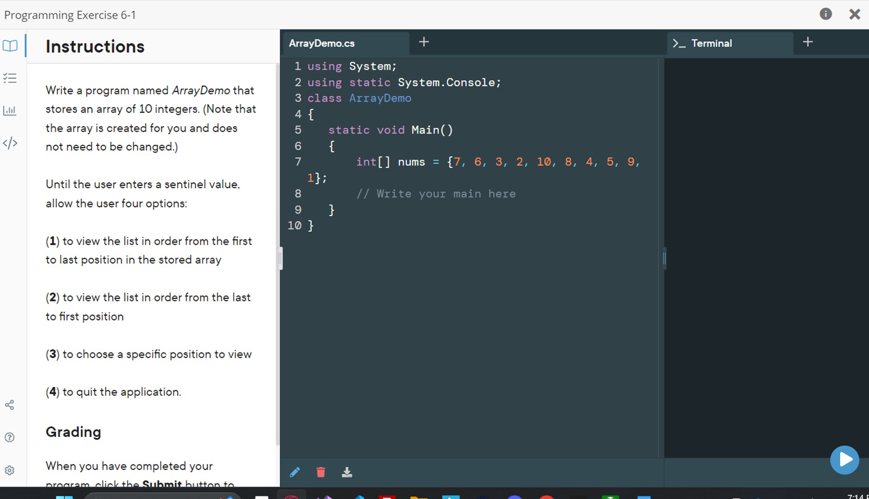Viewport: 869px width, 499px height.
Task: Select the Terminal tab
Action: pos(712,43)
